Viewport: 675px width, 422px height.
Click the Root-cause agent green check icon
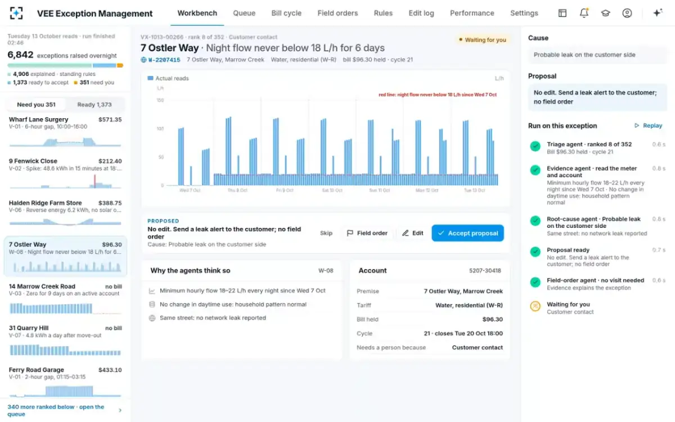tap(535, 221)
